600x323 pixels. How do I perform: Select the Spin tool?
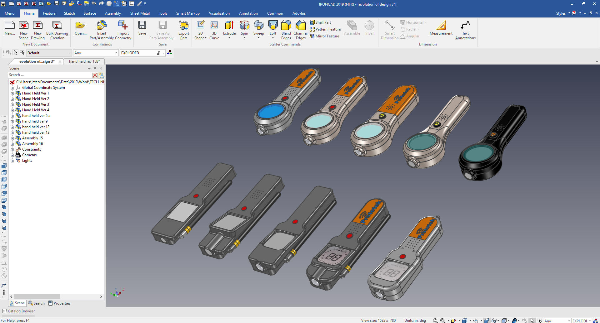244,26
